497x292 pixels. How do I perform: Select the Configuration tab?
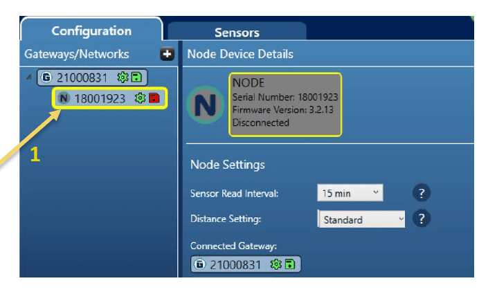click(x=91, y=31)
